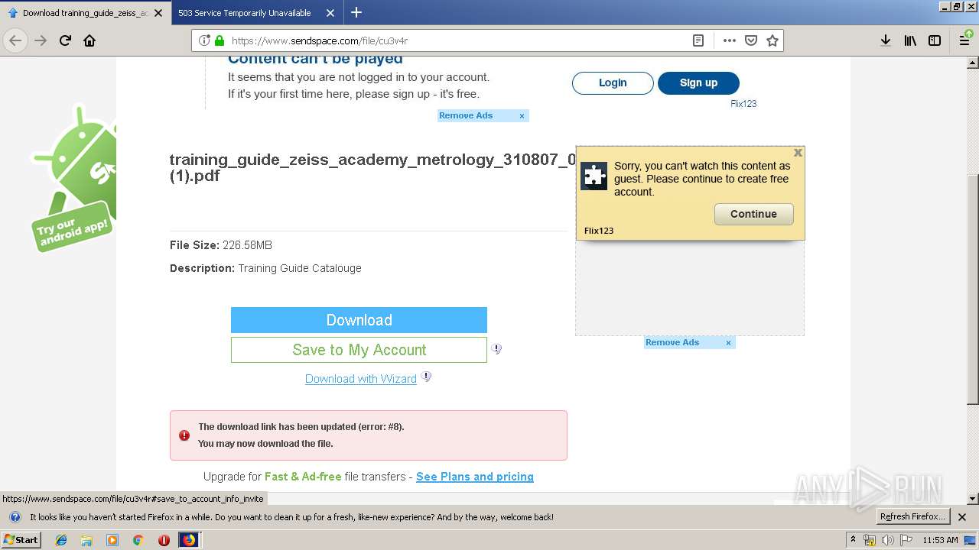Viewport: 979px width, 550px height.
Task: Toggle the sidebars icon
Action: [935, 40]
